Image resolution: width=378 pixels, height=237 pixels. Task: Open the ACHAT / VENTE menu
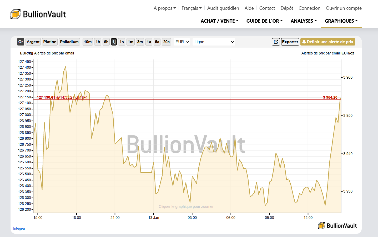coord(219,21)
